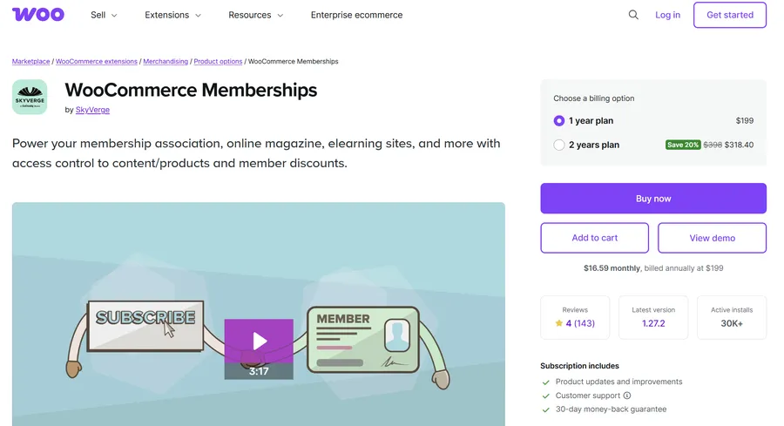Click the Log in link
Screen dimensions: 784x426
[667, 15]
